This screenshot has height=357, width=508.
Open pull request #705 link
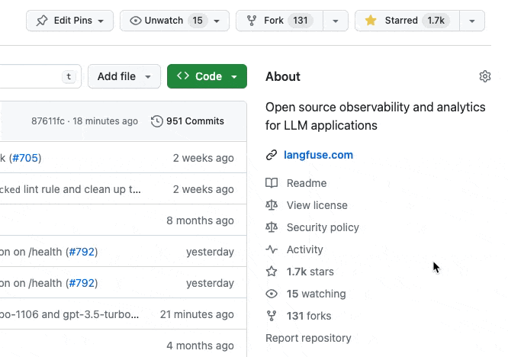click(x=26, y=158)
